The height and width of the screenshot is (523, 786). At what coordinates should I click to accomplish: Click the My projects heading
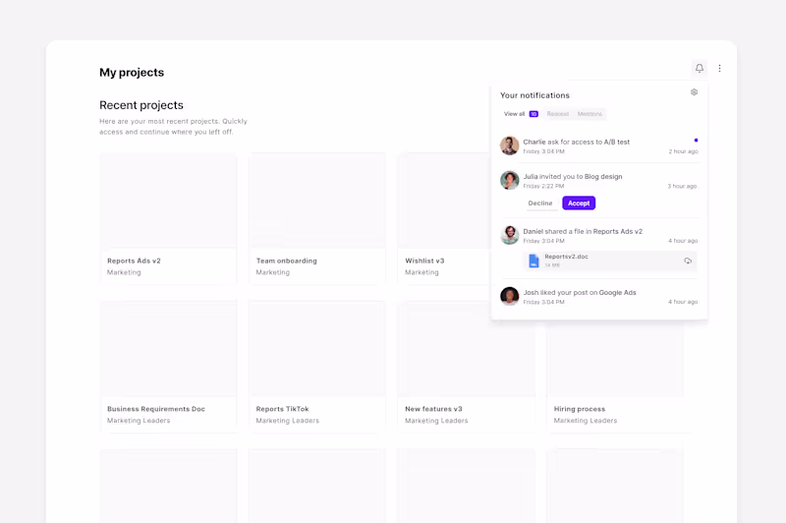click(x=132, y=72)
